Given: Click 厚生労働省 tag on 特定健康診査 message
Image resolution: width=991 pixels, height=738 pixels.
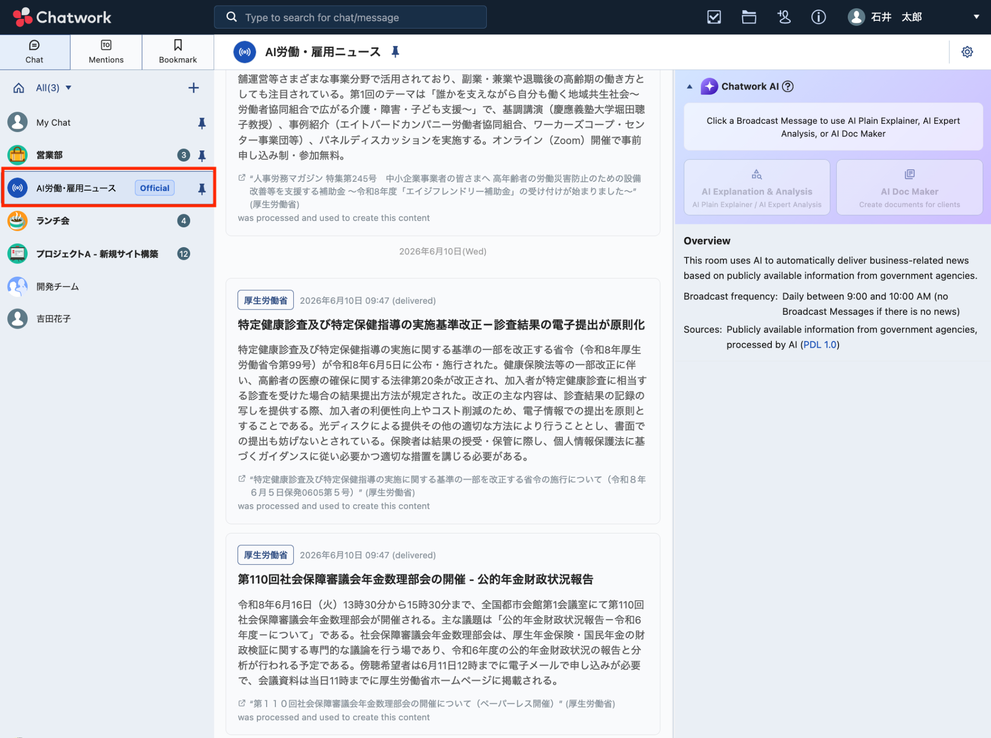Looking at the screenshot, I should coord(265,300).
